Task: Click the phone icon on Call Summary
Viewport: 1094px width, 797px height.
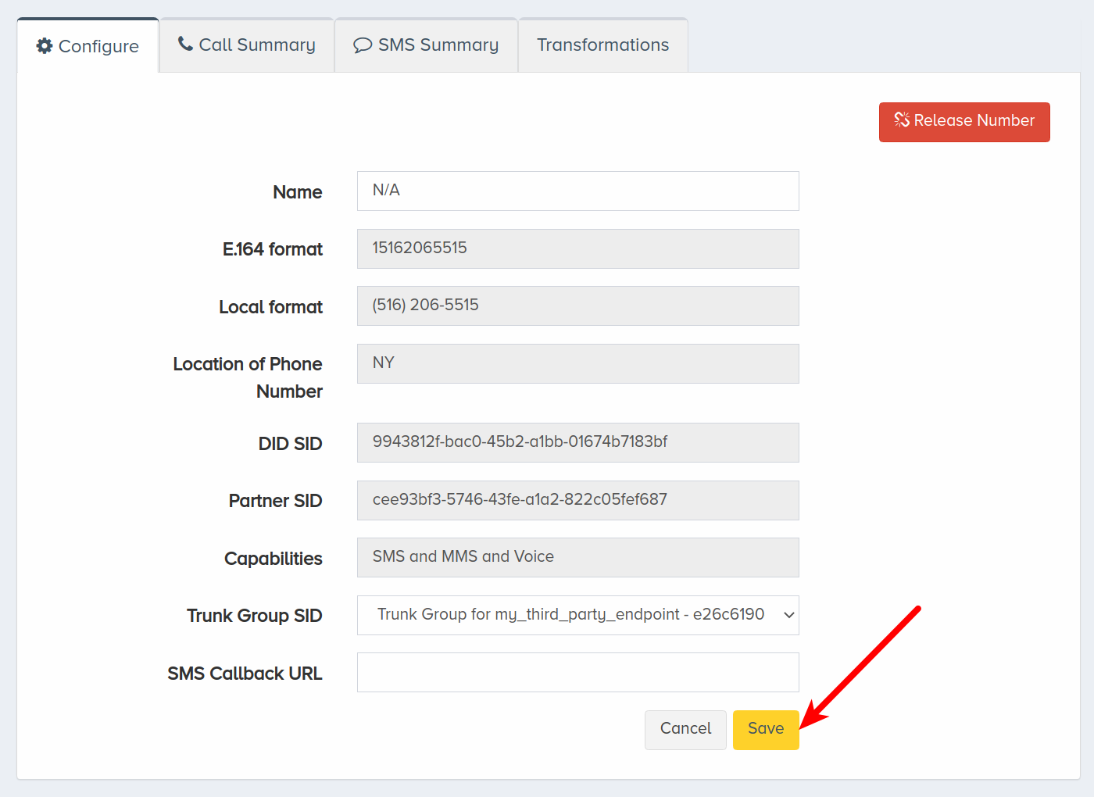Action: [x=185, y=44]
